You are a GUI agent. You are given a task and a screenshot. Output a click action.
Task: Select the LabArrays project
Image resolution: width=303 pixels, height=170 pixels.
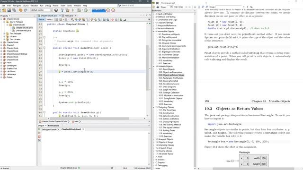(x=11, y=74)
